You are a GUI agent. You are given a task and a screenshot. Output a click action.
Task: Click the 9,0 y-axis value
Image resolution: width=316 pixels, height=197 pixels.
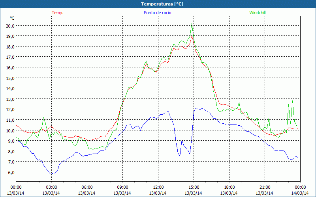11,141
